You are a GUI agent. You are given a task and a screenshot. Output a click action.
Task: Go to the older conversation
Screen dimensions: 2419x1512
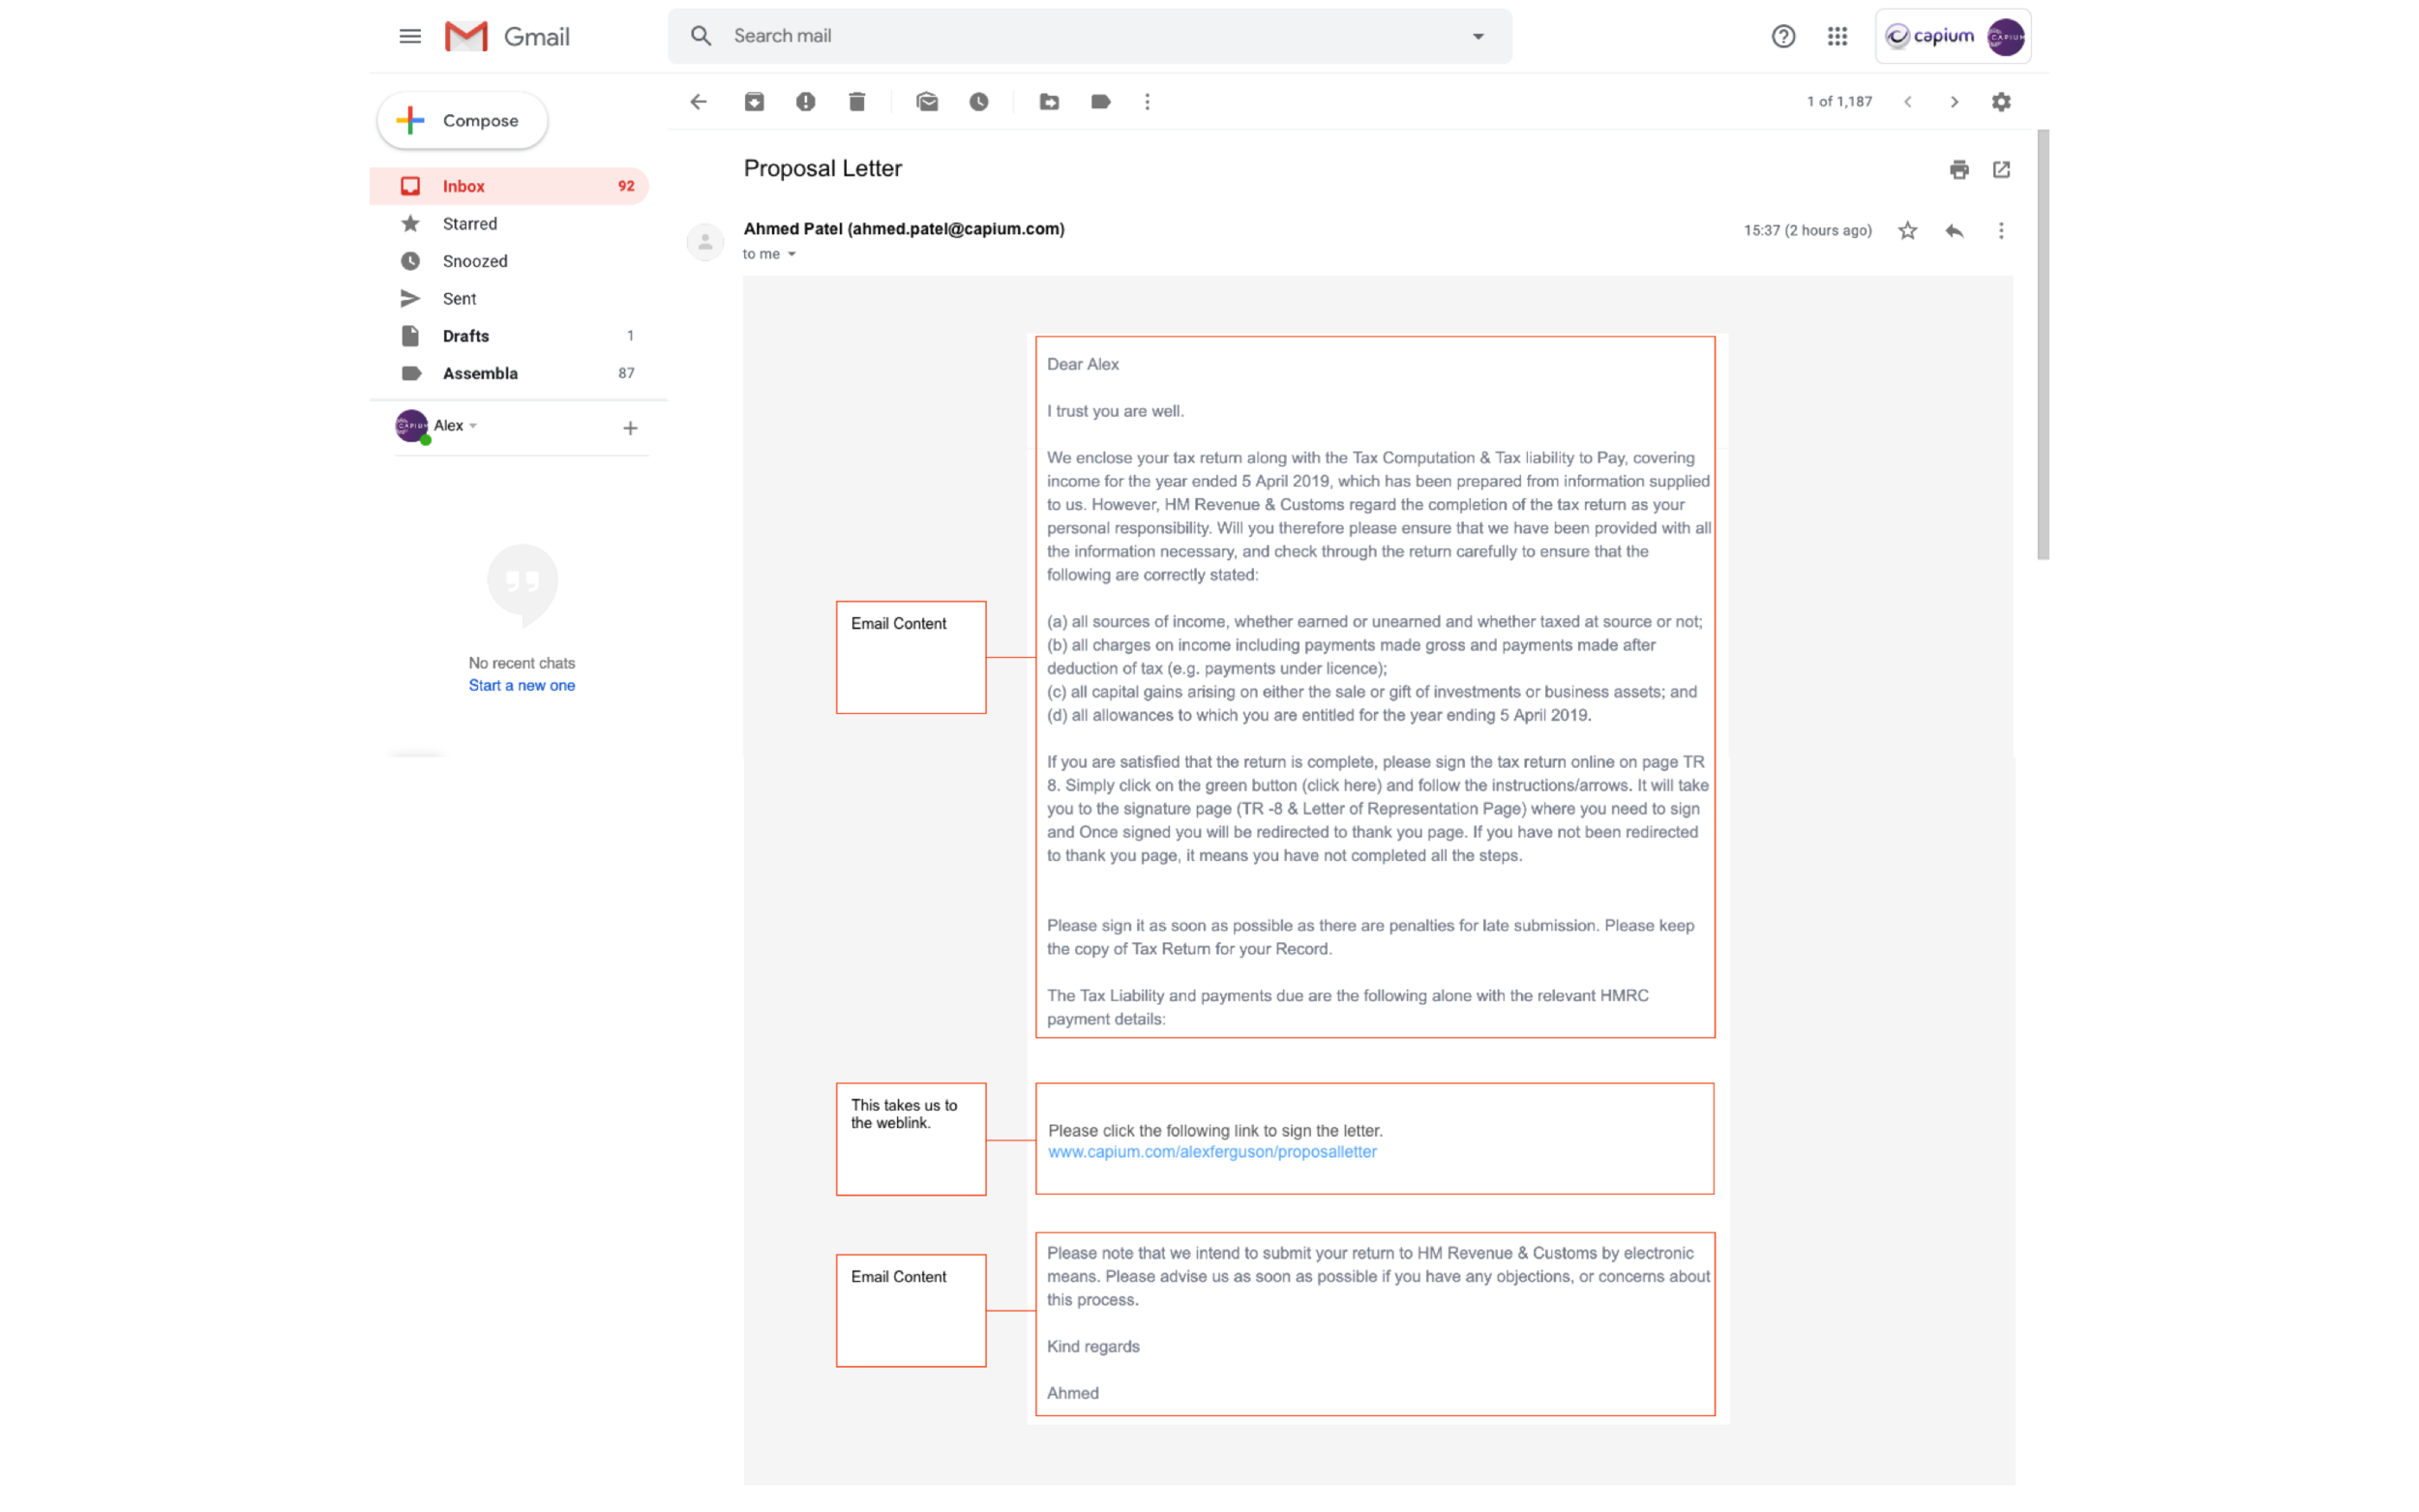click(1953, 102)
